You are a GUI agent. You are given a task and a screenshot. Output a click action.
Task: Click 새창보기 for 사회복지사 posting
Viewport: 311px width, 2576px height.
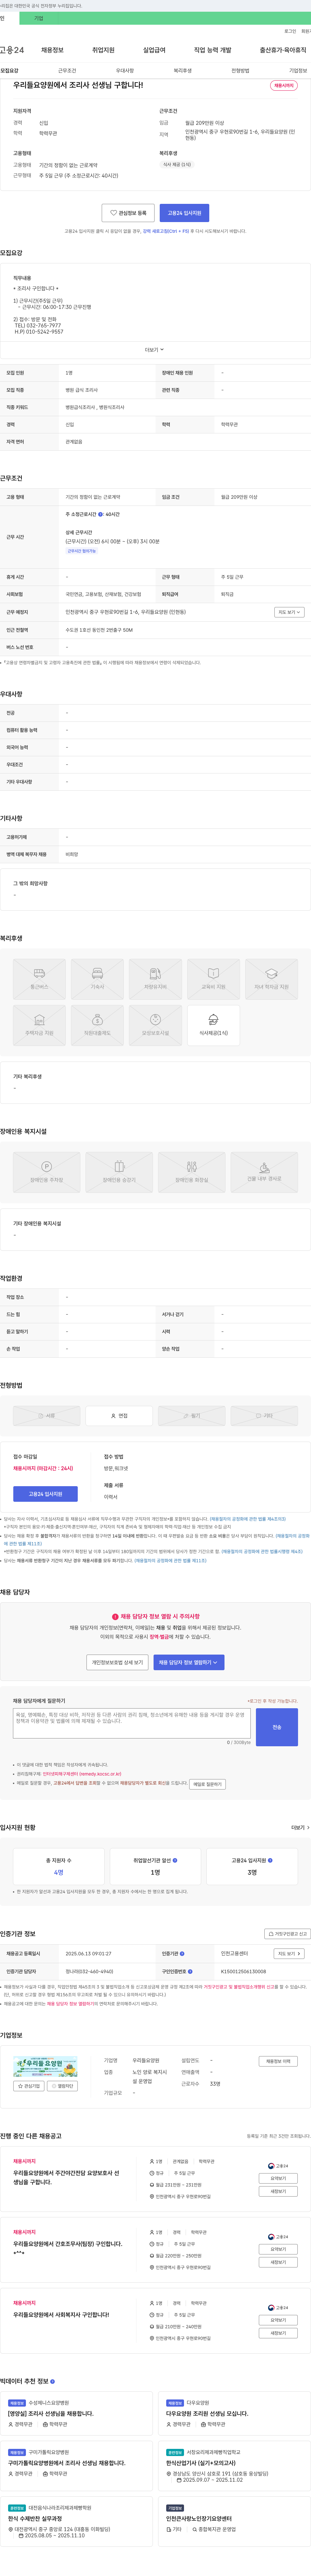(x=278, y=2333)
